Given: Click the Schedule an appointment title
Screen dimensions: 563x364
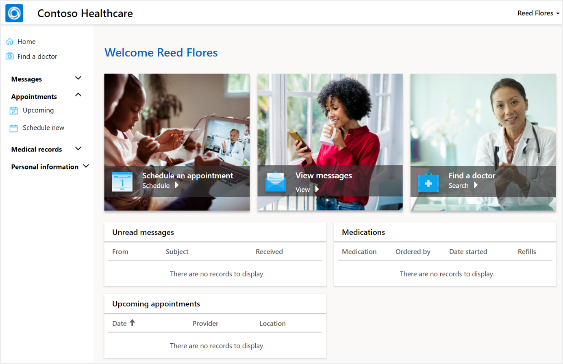Looking at the screenshot, I should [187, 175].
